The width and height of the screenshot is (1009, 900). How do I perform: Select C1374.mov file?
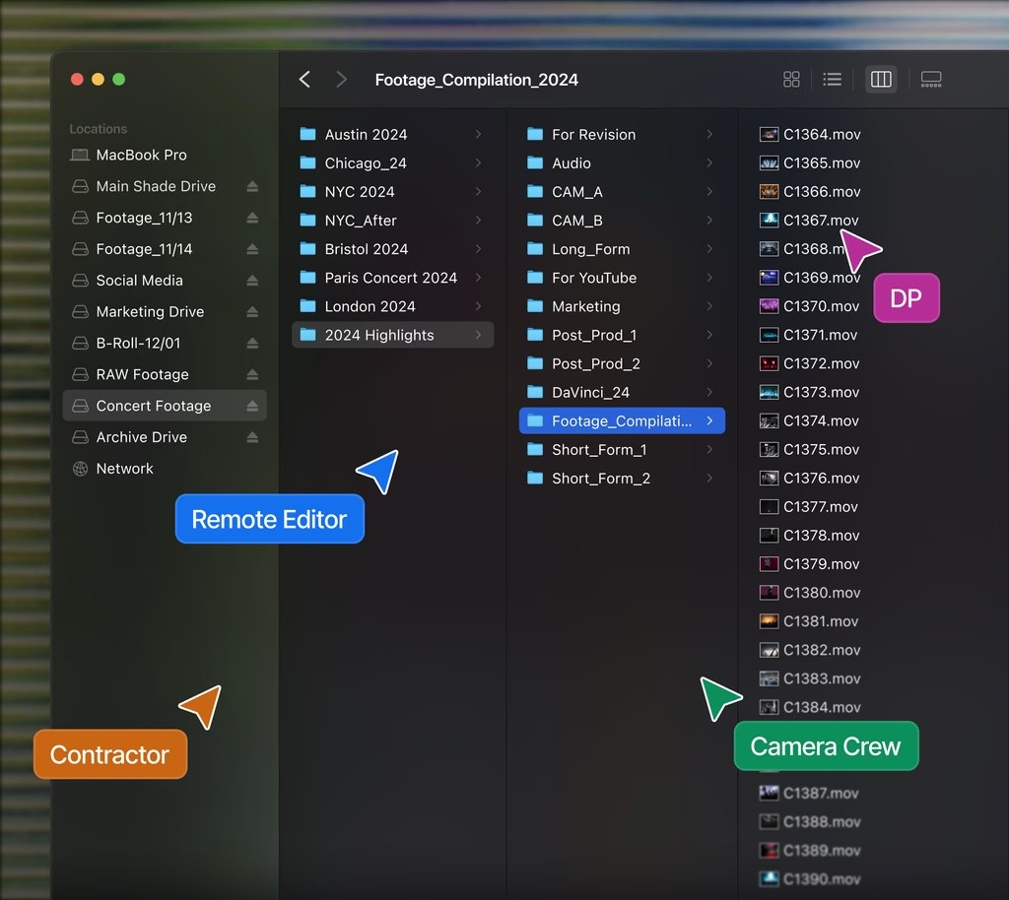[x=810, y=421]
